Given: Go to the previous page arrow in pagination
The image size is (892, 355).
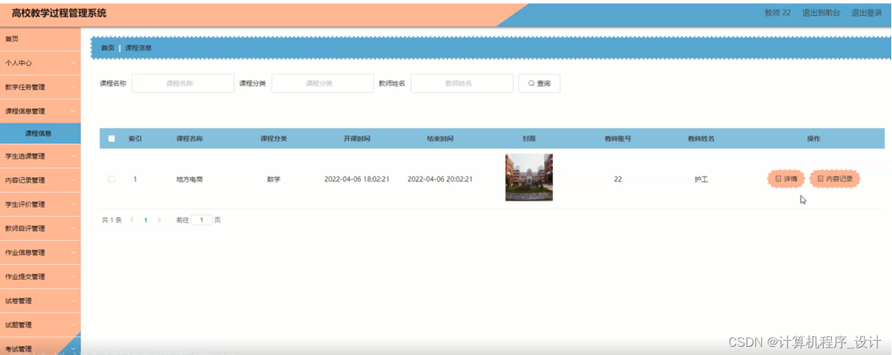Looking at the screenshot, I should click(132, 220).
